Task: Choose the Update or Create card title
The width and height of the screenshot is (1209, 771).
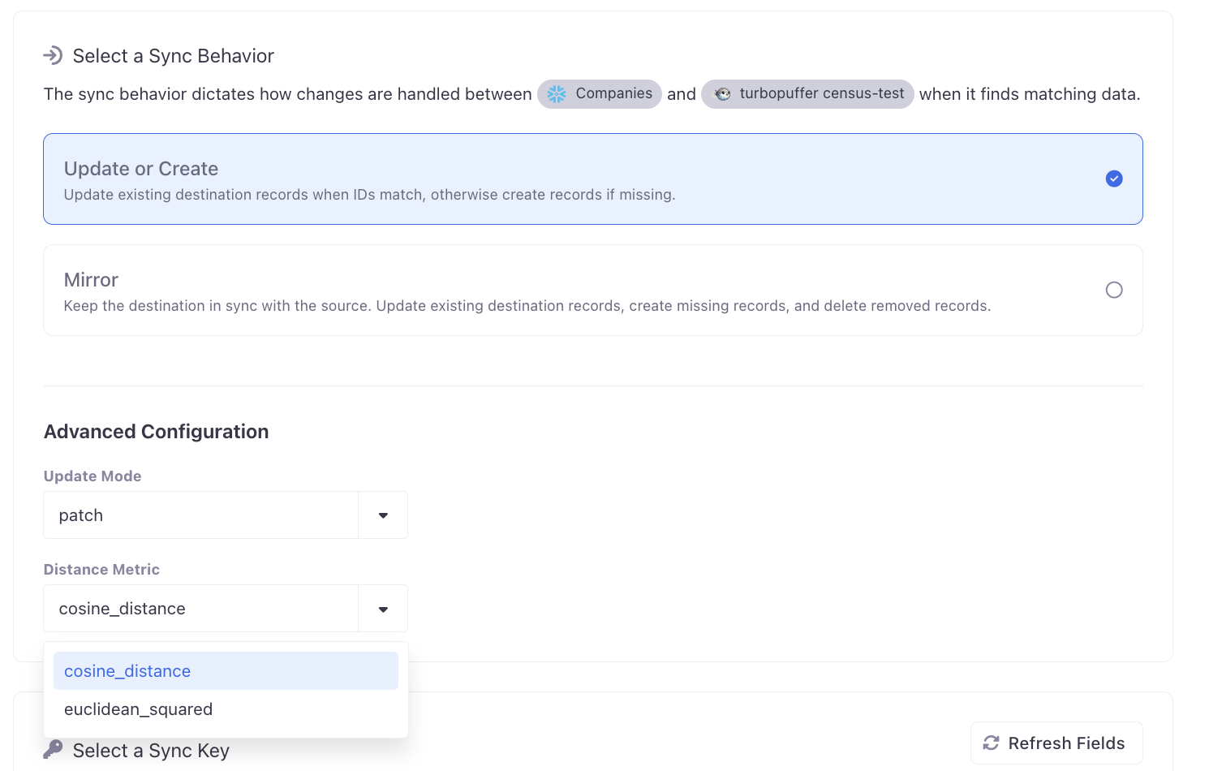Action: 141,169
